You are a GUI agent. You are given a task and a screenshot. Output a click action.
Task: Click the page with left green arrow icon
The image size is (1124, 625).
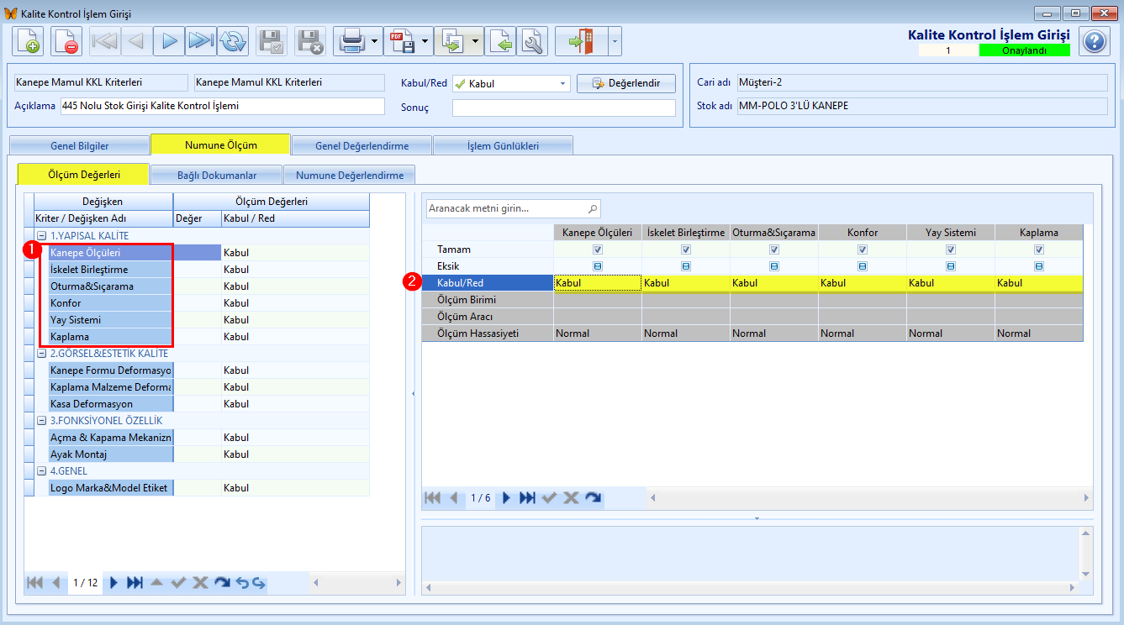pos(500,40)
